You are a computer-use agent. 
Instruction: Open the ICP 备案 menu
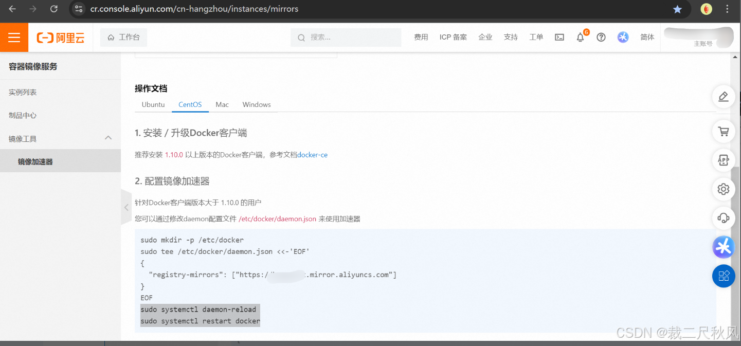pos(453,38)
